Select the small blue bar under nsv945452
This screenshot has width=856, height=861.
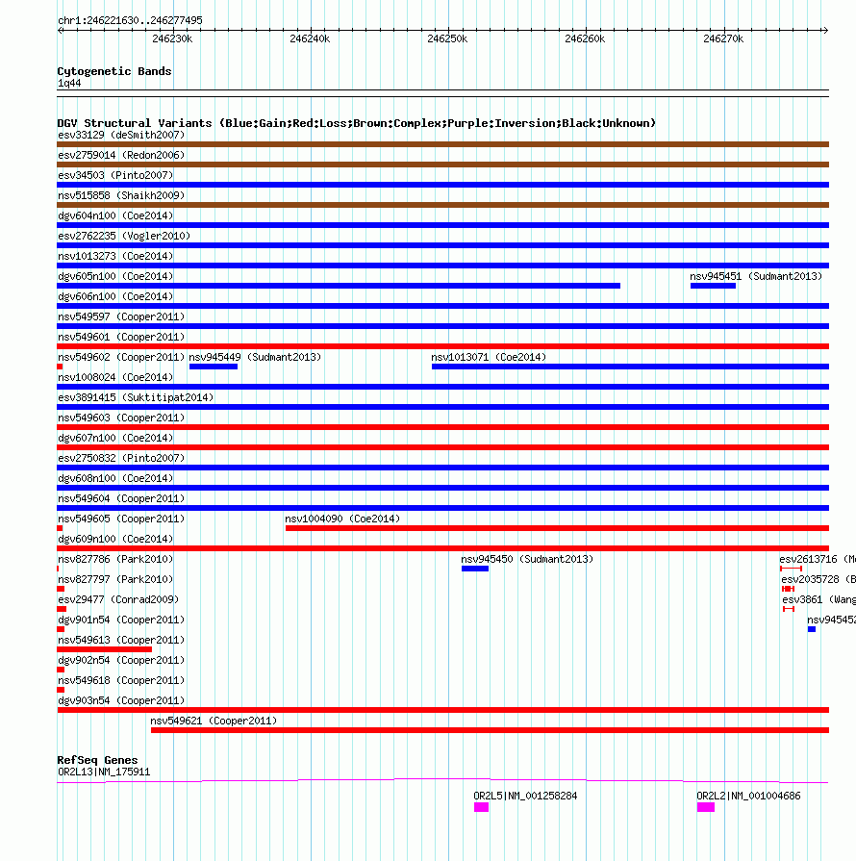click(x=812, y=629)
